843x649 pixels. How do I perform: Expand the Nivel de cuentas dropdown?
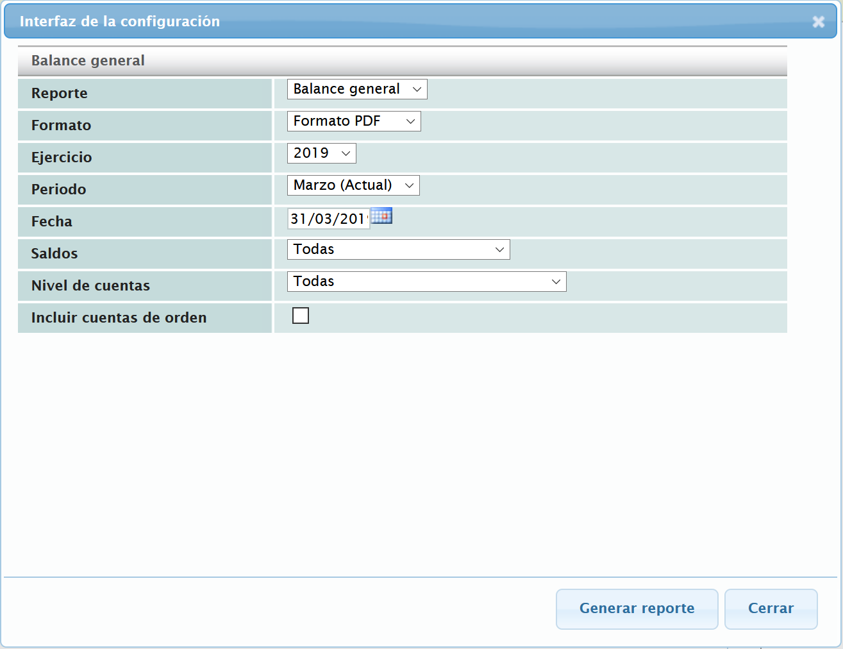426,282
